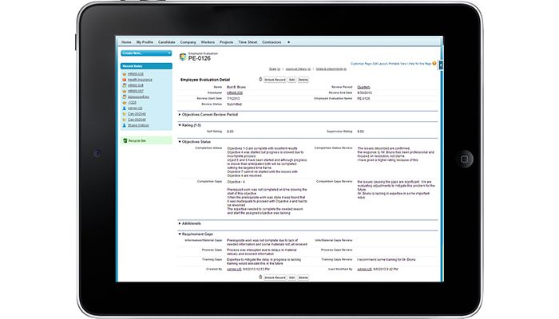Screen dimensions: 559x319
Task: Click the bottom Edit button
Action: click(x=291, y=278)
